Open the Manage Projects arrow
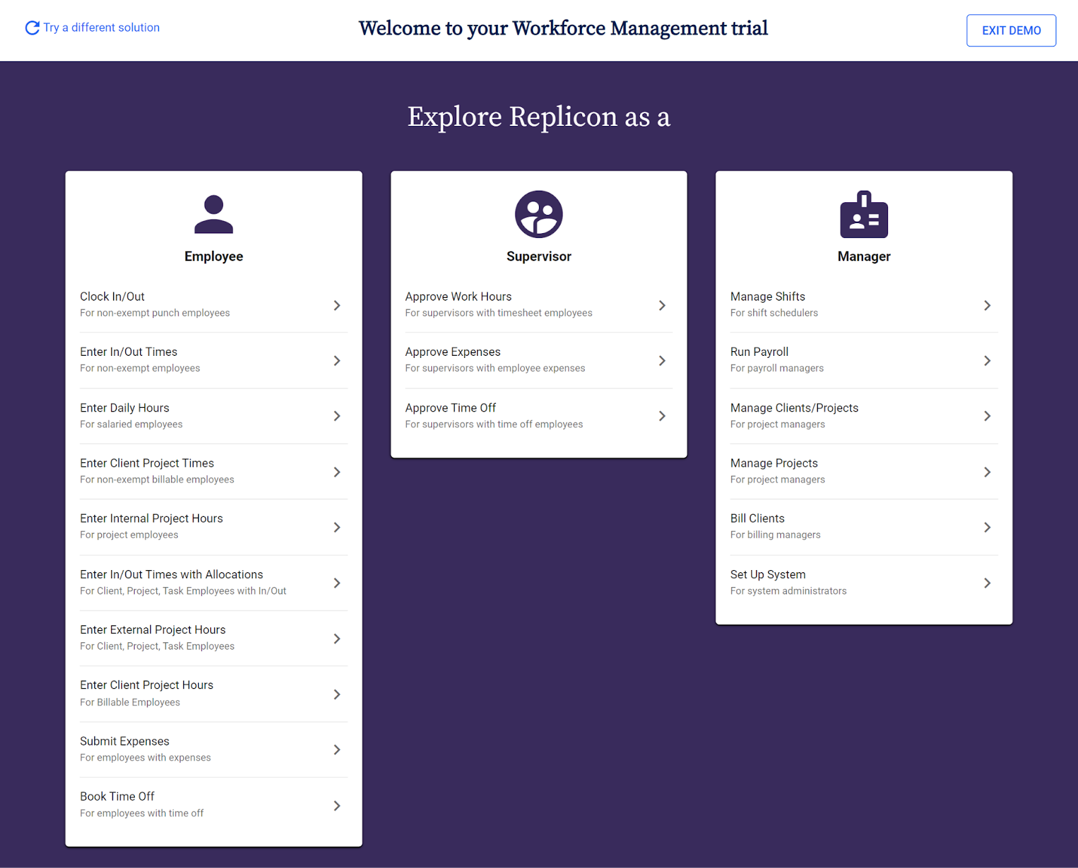The width and height of the screenshot is (1078, 868). pos(987,472)
